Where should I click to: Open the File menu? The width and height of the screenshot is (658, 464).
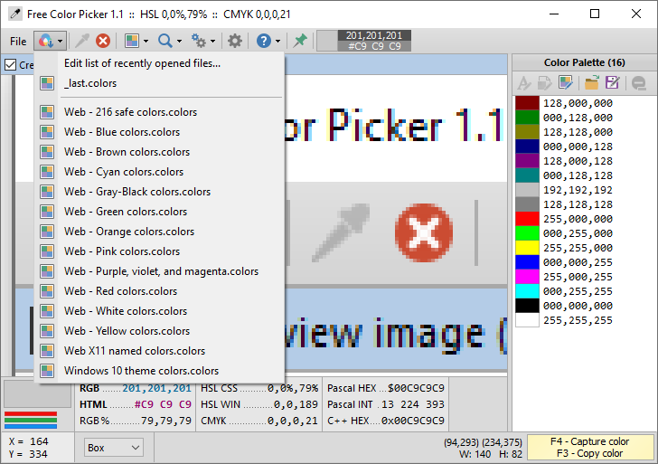[x=18, y=41]
